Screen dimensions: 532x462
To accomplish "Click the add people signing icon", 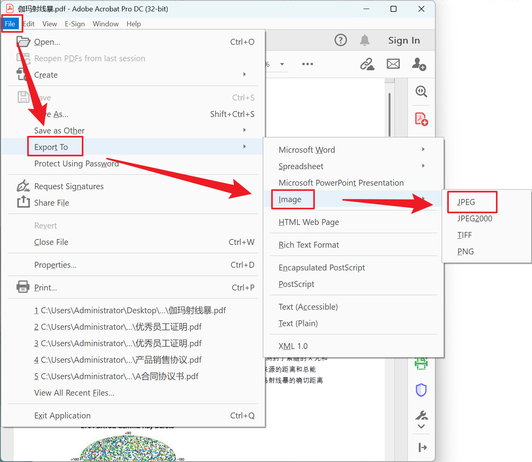I will (419, 64).
